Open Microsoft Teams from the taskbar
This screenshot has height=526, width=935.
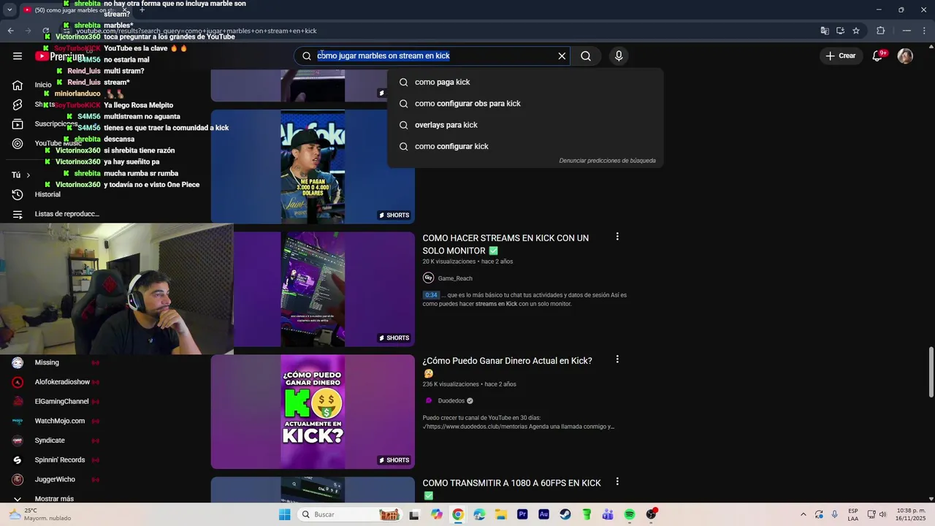[608, 514]
